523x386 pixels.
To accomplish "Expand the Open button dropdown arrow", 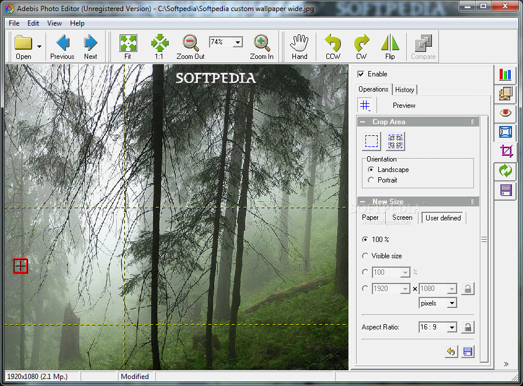I will coord(39,47).
